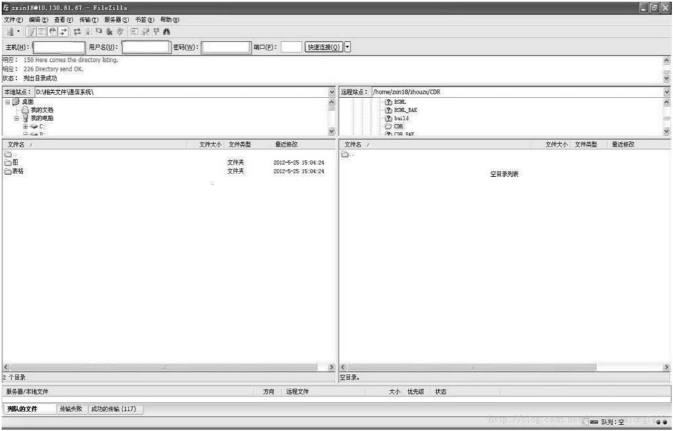This screenshot has width=673, height=431.
Task: Open the 远程站点 path dropdown
Action: click(x=666, y=92)
